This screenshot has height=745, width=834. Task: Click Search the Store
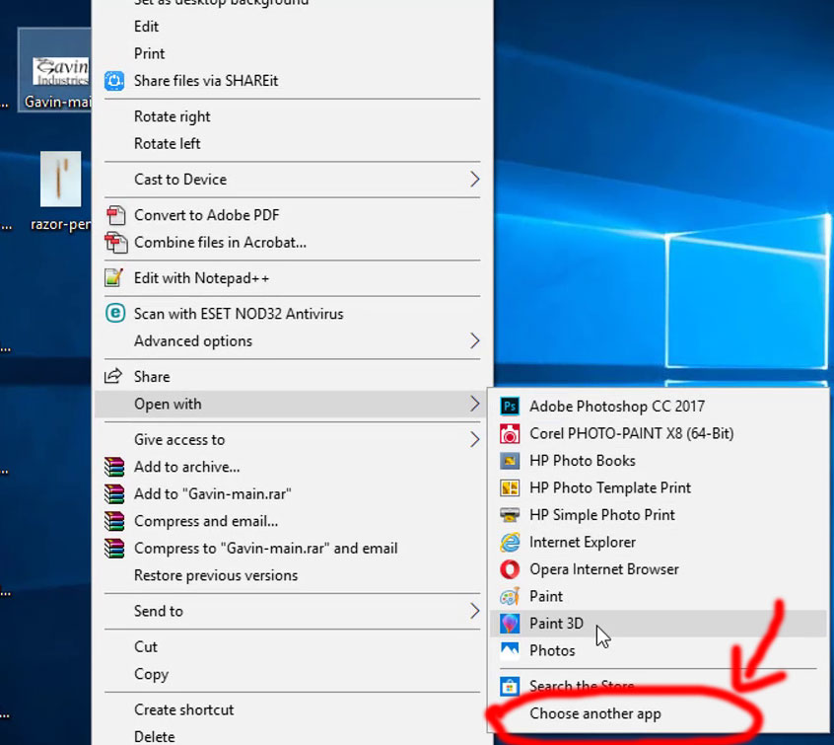point(581,685)
